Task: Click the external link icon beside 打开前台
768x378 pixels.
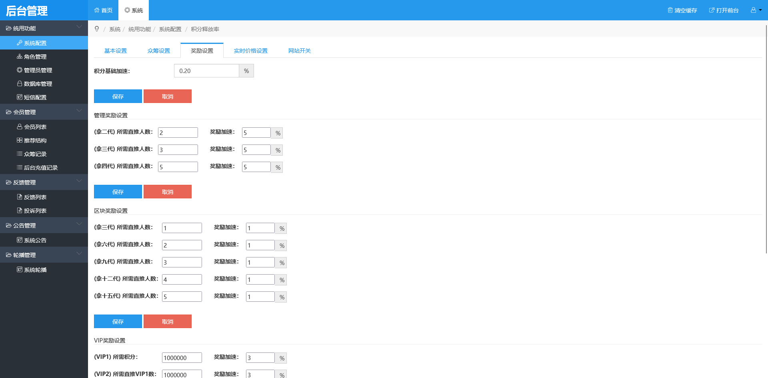Action: coord(712,10)
